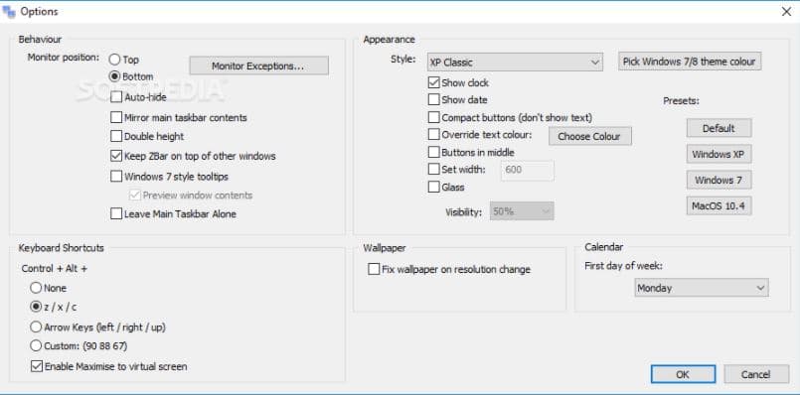
Task: Apply the MacOS 10.4 preset
Action: (719, 205)
